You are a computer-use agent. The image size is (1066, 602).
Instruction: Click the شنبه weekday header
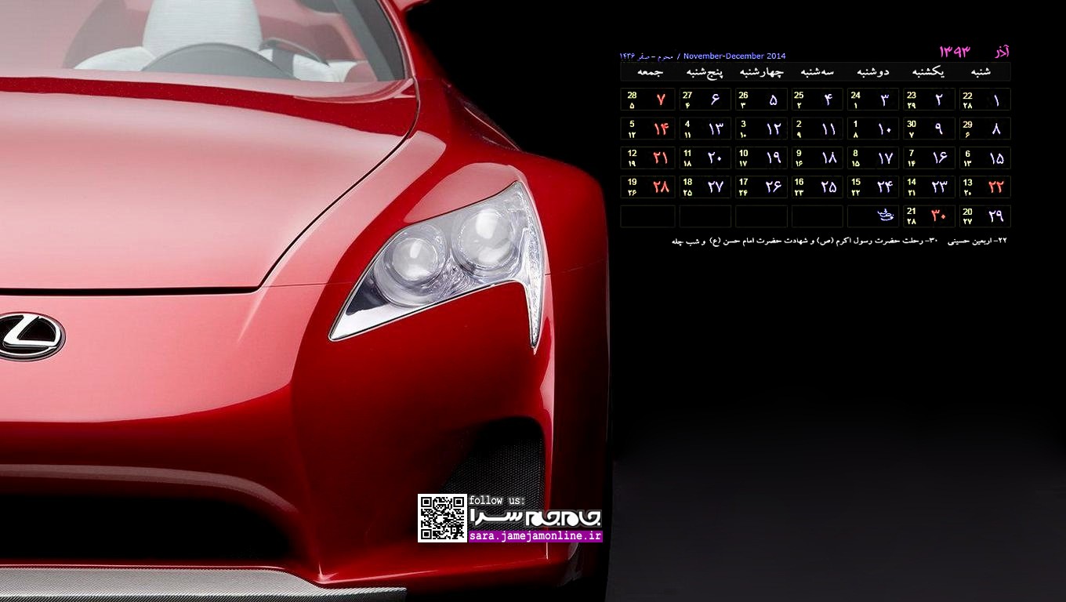coord(981,72)
